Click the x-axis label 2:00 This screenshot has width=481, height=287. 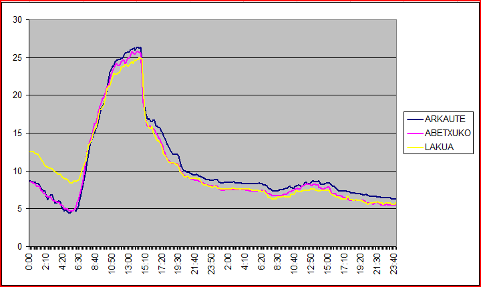[228, 262]
